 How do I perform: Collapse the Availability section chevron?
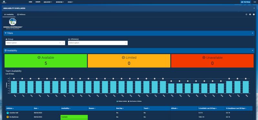[253, 50]
